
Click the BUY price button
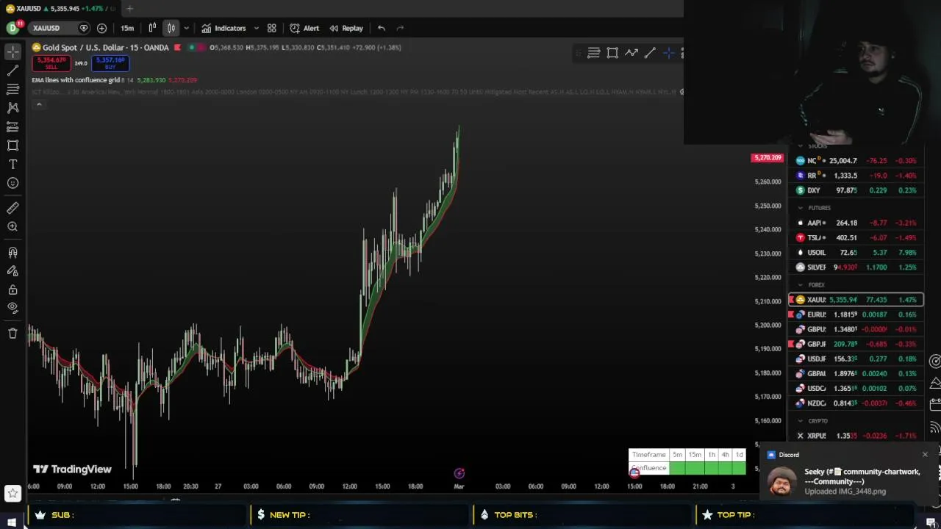110,63
